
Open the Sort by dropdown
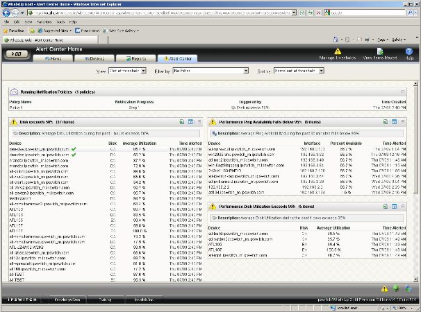(299, 71)
